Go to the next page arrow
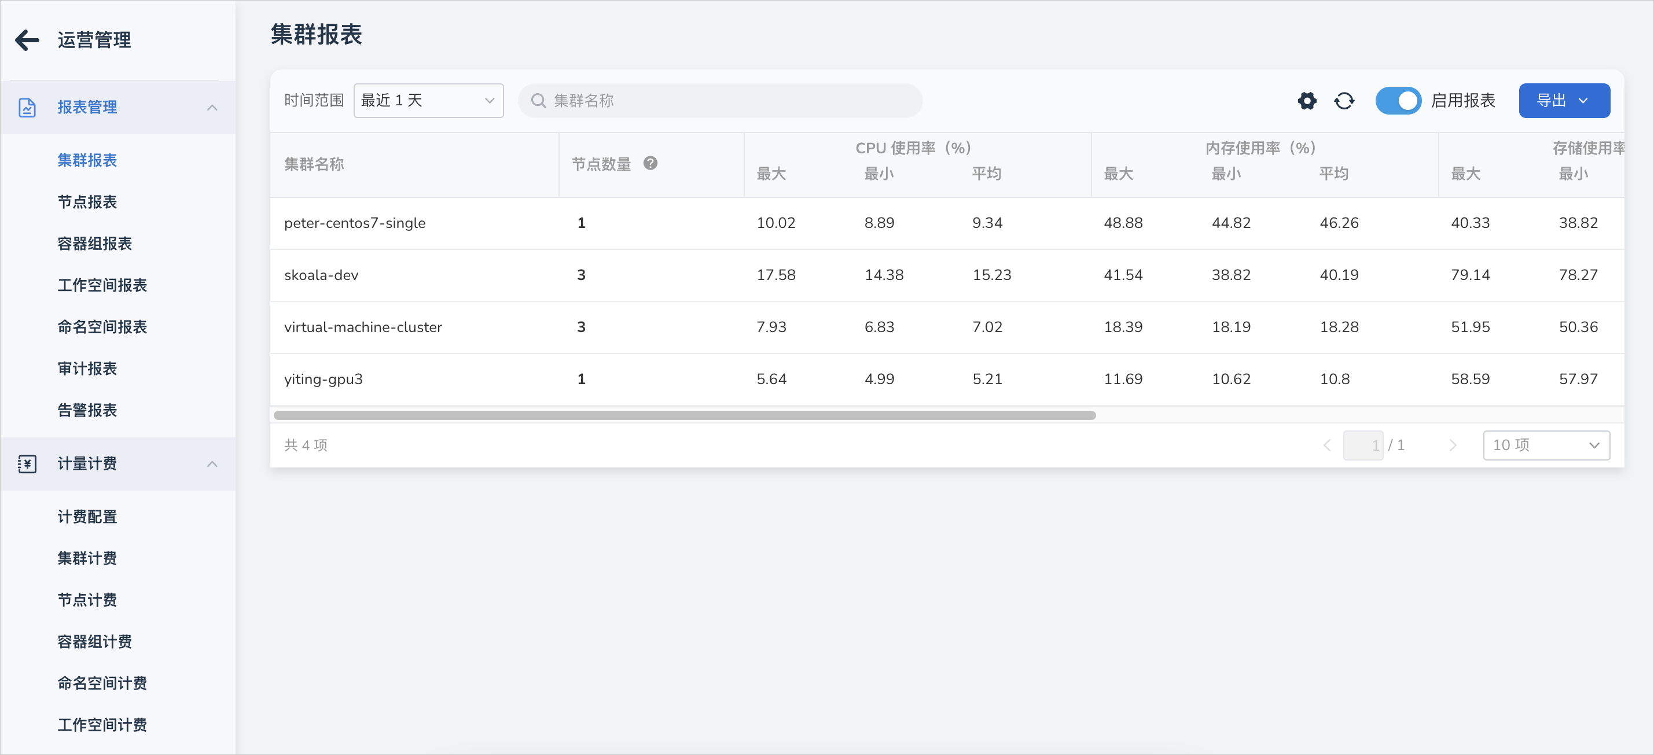1654x755 pixels. [1453, 445]
